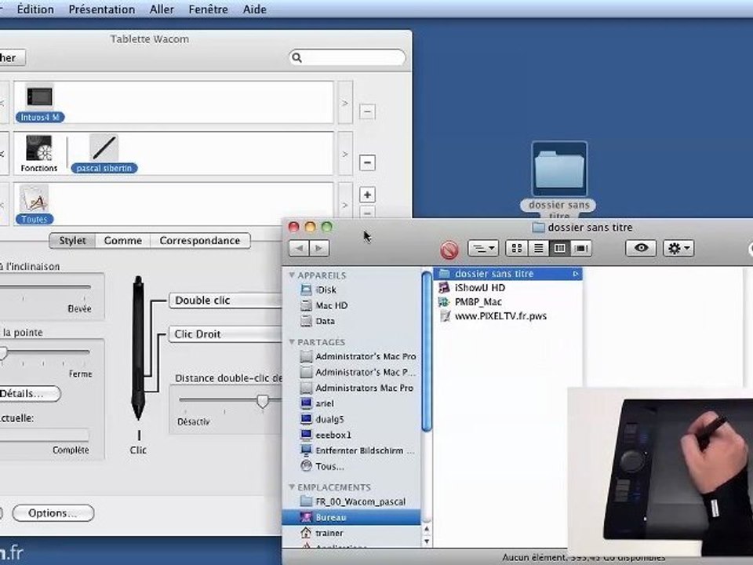Open the Aller menu
The image size is (753, 565).
pyautogui.click(x=162, y=9)
